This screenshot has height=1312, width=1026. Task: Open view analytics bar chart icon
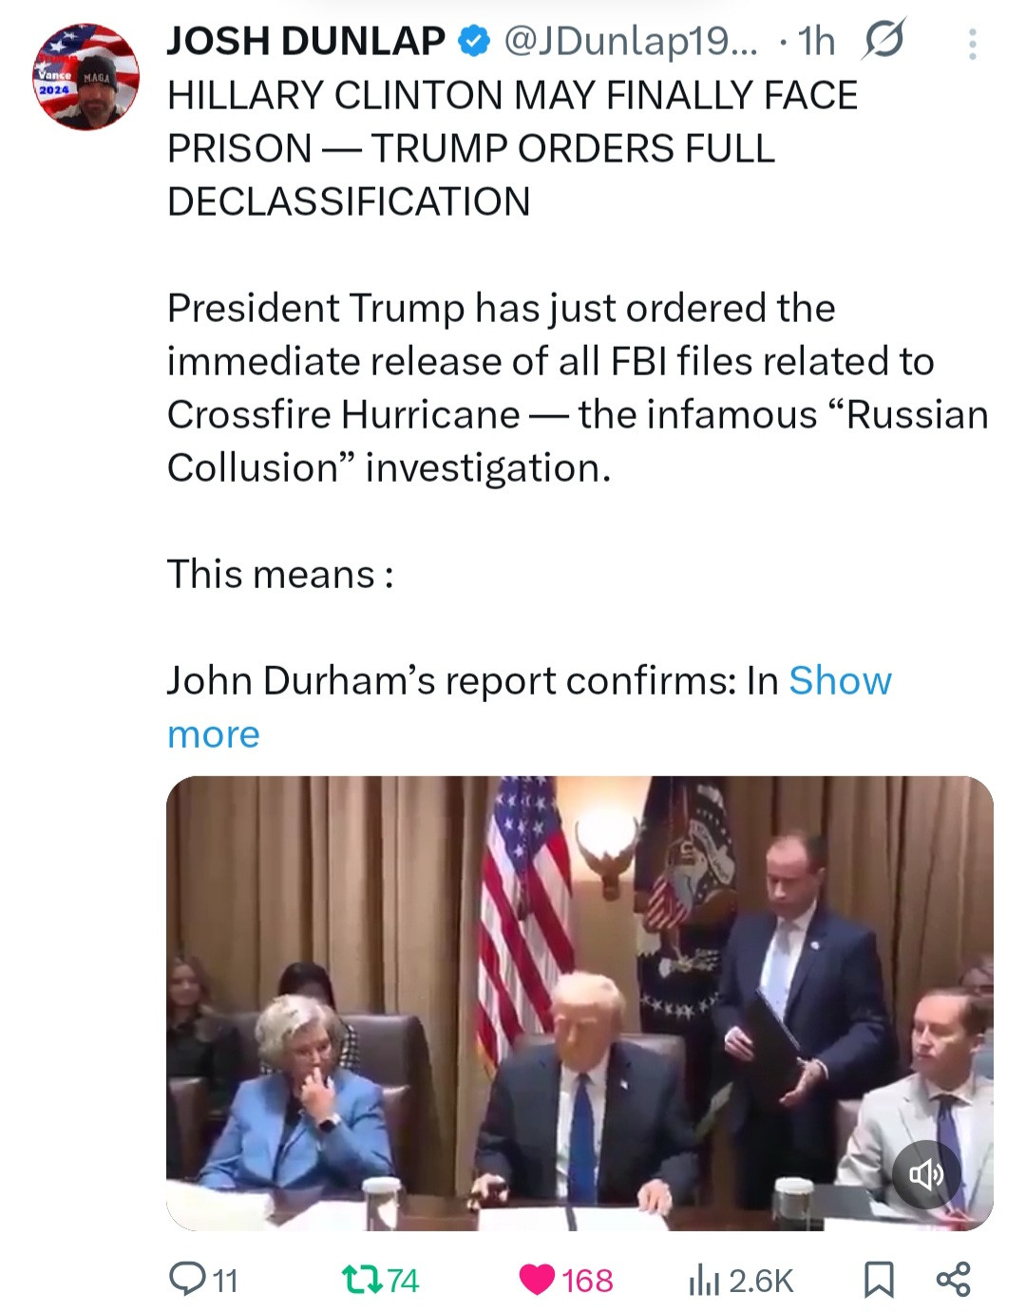click(x=703, y=1280)
